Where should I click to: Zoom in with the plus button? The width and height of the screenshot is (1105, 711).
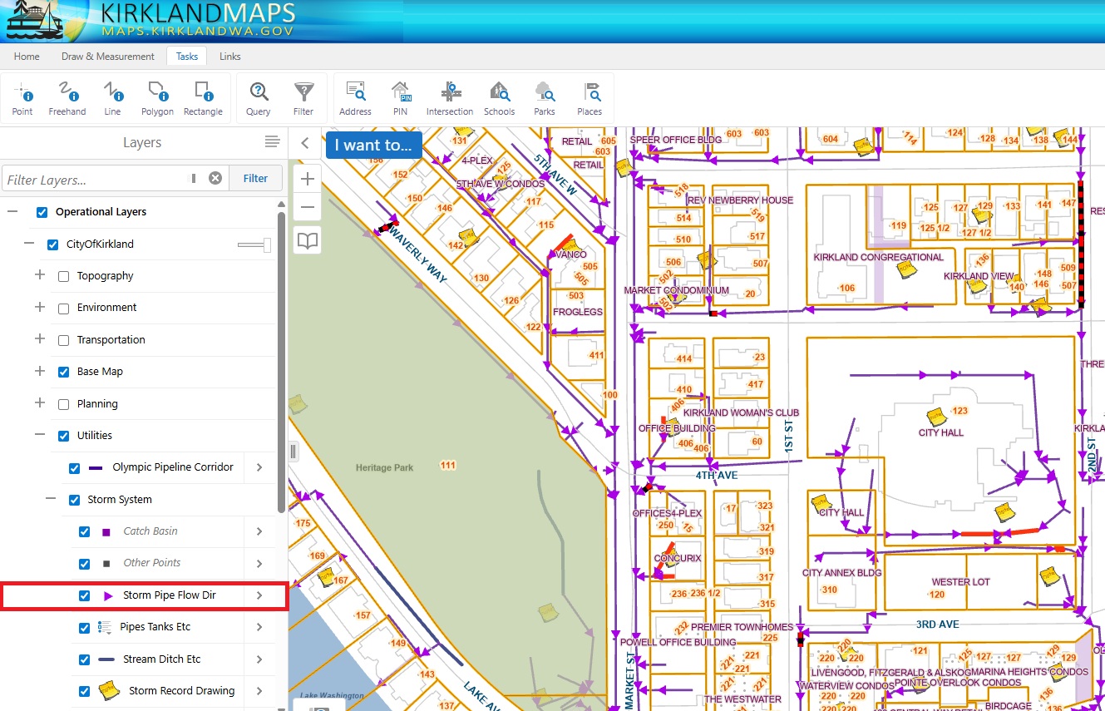tap(308, 179)
